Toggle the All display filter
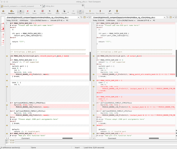Image resolution: width=177 pixels, height=149 pixels. [x=21, y=12]
